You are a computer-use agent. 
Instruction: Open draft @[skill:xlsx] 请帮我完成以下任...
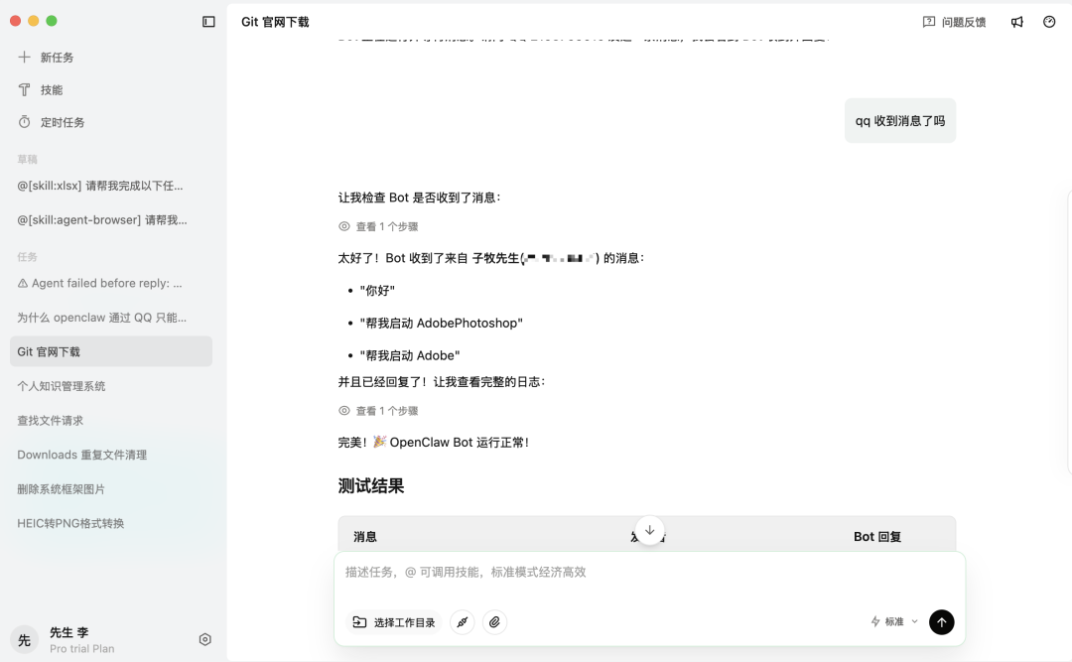pyautogui.click(x=100, y=186)
